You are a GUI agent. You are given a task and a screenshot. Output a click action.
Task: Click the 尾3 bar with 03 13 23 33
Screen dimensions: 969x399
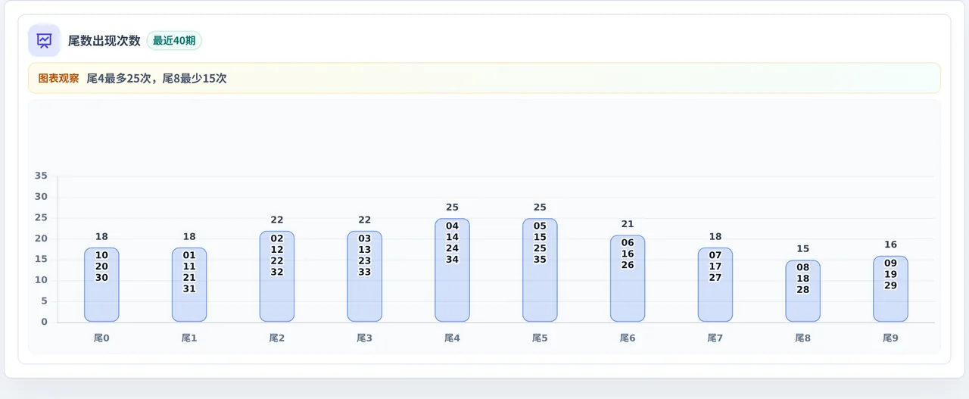[365, 276]
